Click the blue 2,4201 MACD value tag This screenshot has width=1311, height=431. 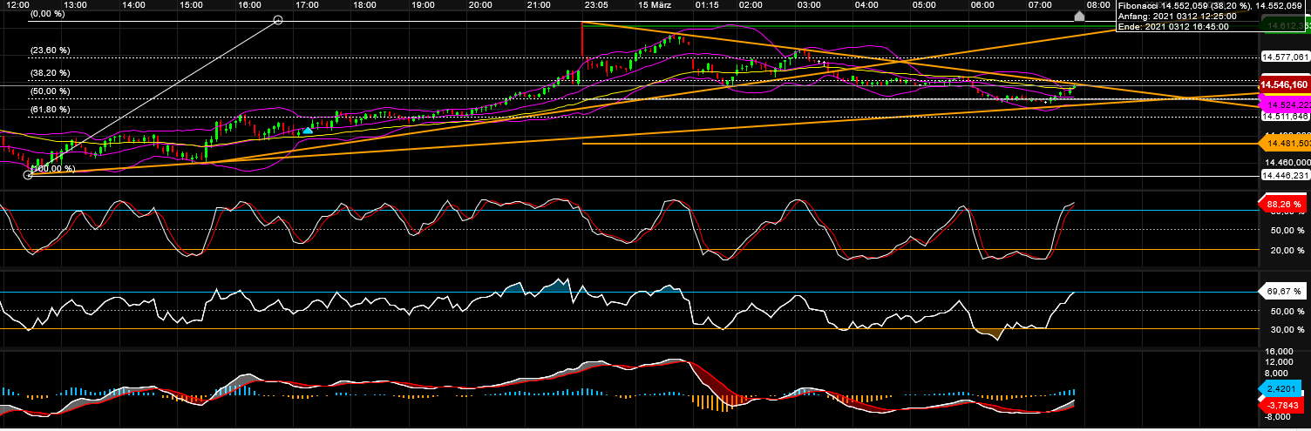click(x=1284, y=388)
